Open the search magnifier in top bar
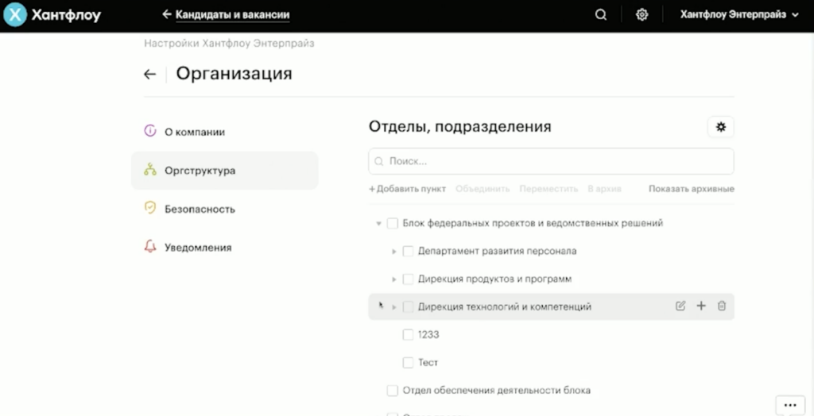Viewport: 814px width, 416px height. pos(601,15)
